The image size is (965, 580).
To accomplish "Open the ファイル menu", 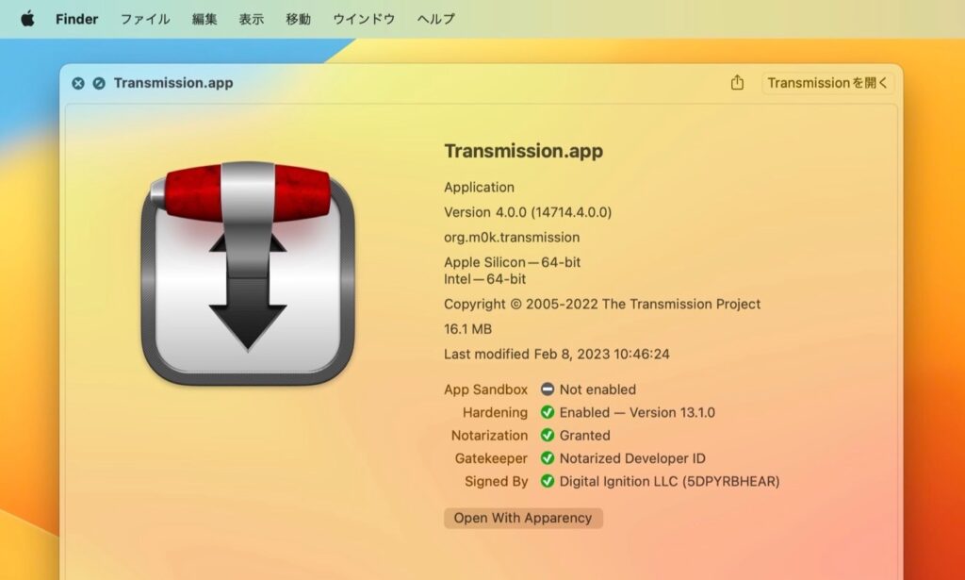I will click(144, 19).
